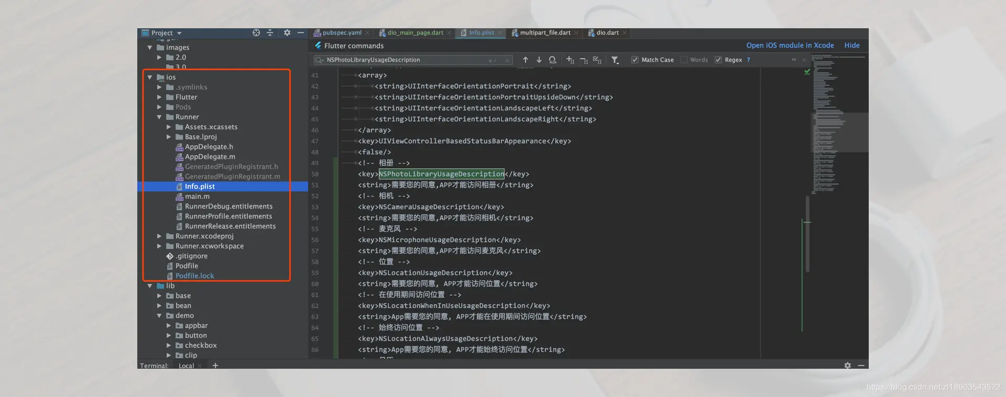Viewport: 1006px width, 397px height.
Task: Click the new line icon in search field
Action: pyautogui.click(x=492, y=60)
